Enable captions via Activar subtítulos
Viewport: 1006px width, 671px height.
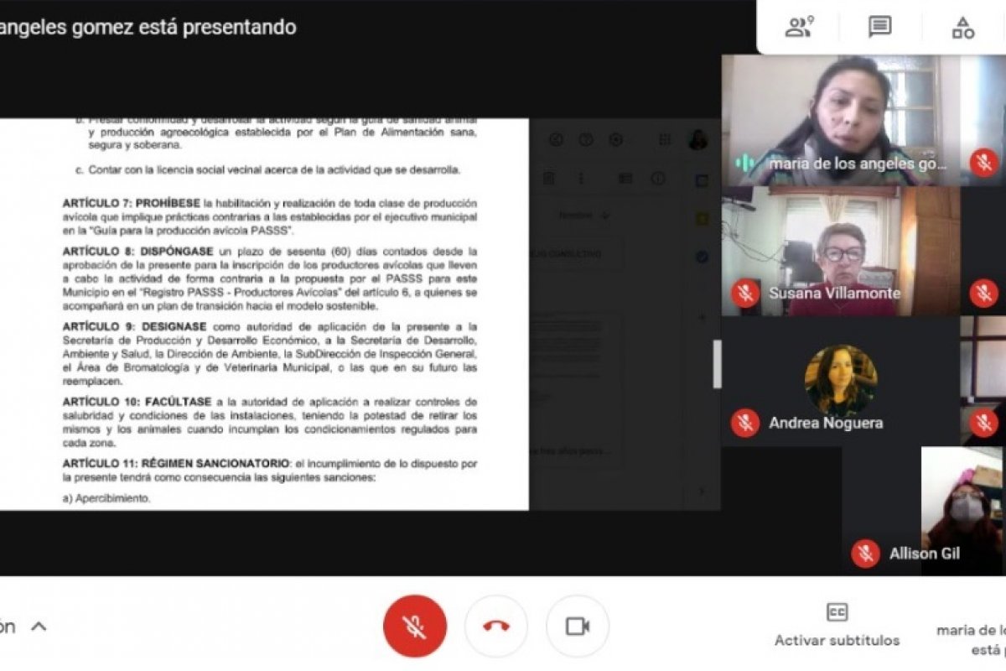(837, 625)
